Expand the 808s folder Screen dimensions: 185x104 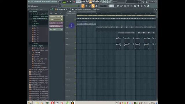tap(35, 21)
